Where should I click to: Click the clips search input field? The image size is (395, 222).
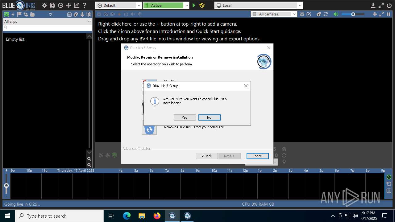(48, 28)
